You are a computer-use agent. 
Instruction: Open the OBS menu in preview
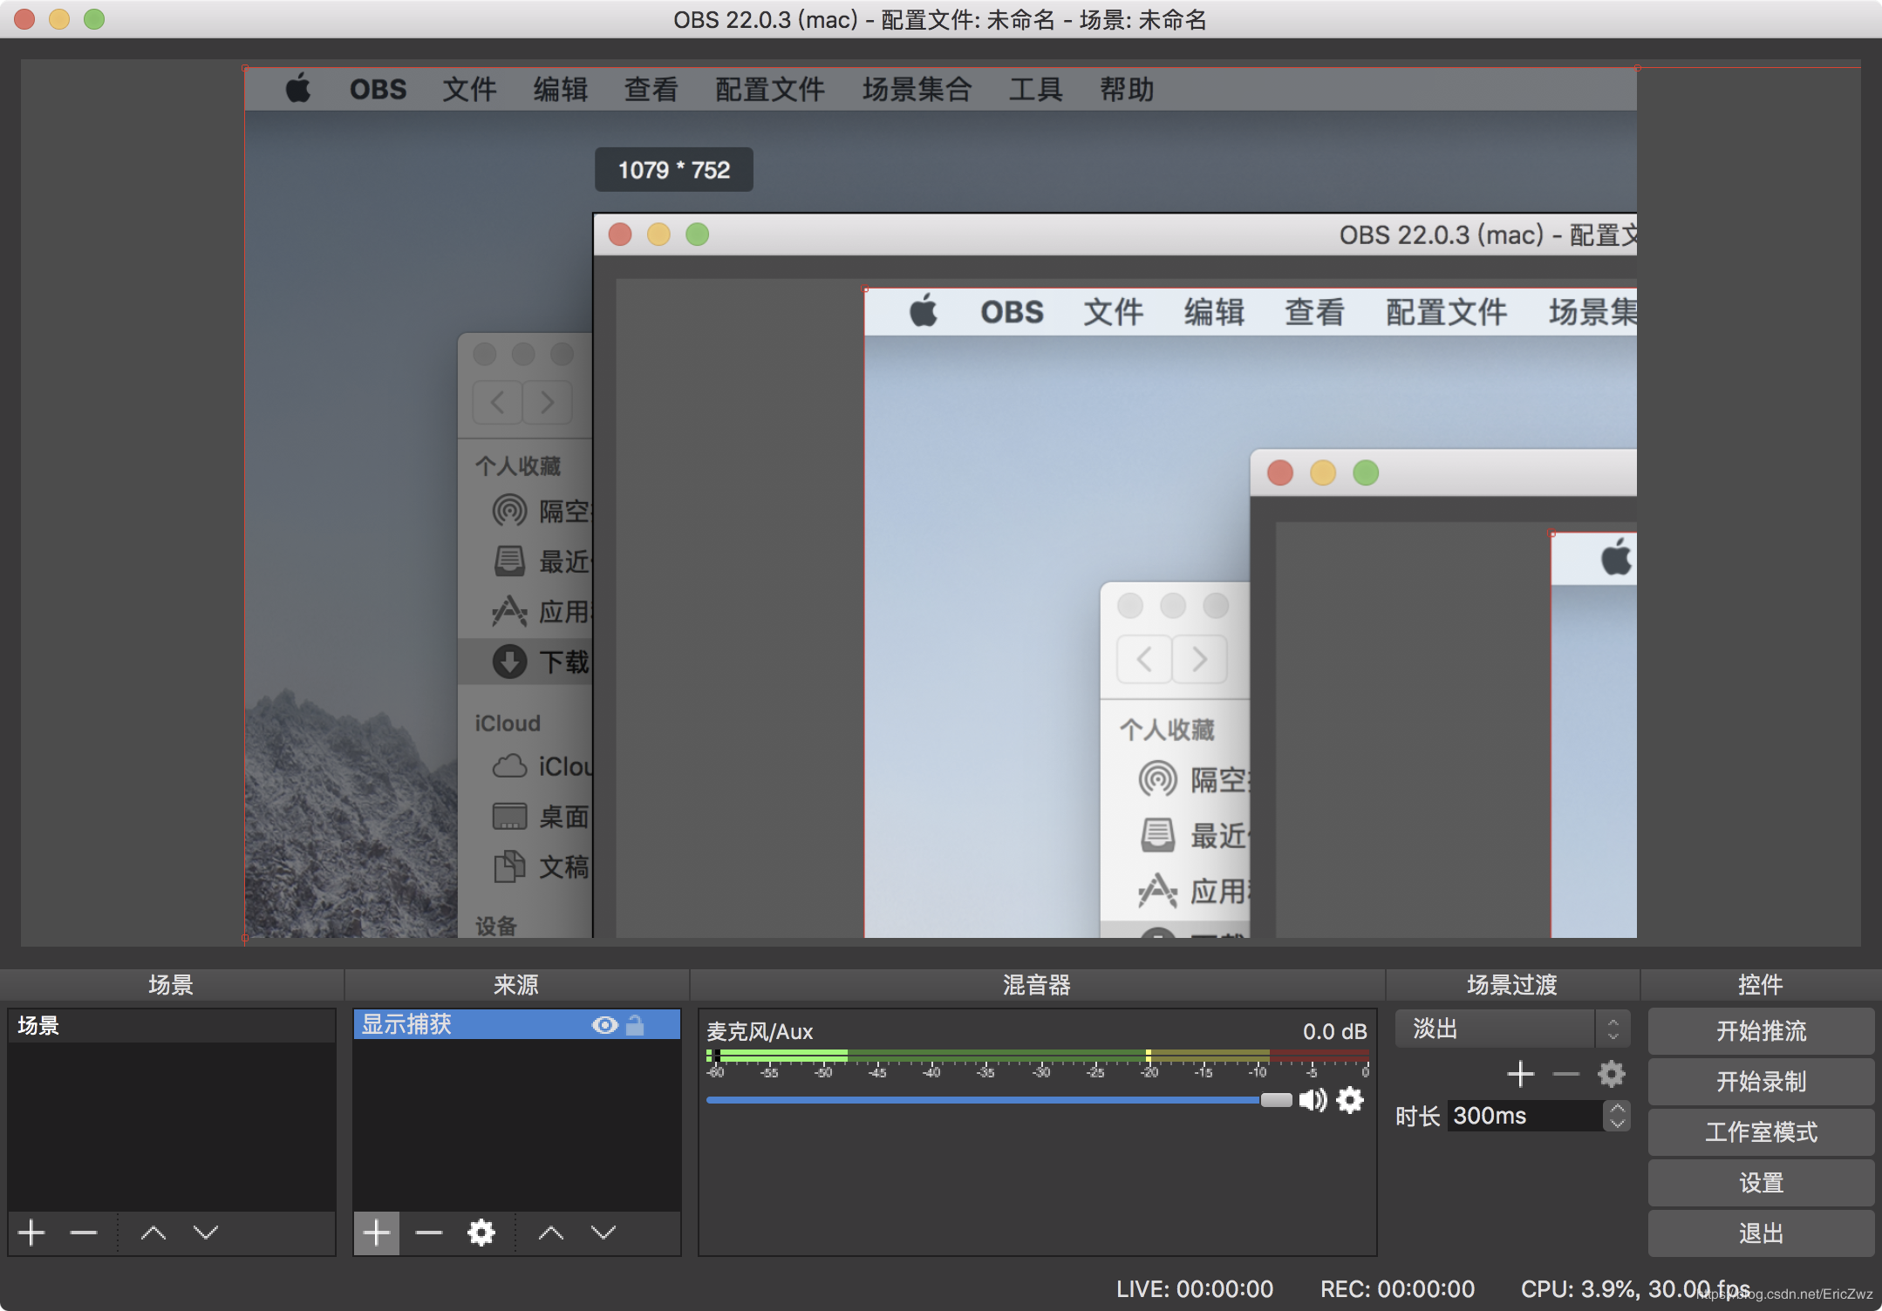coord(378,89)
